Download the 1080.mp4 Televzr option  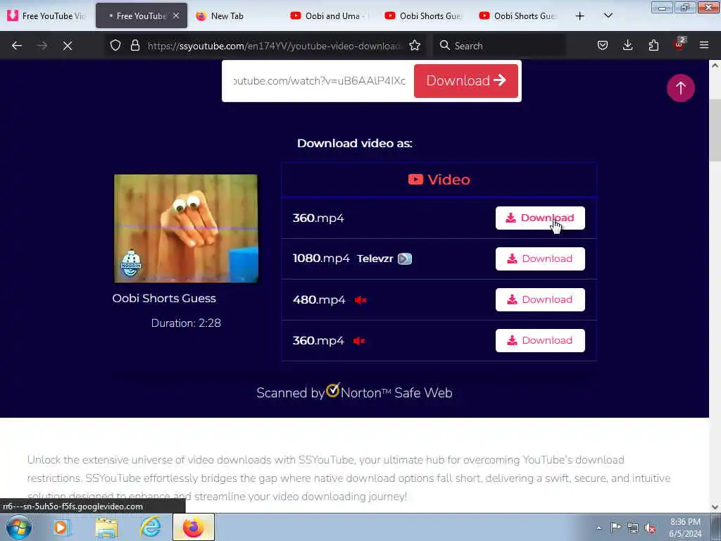(x=540, y=259)
